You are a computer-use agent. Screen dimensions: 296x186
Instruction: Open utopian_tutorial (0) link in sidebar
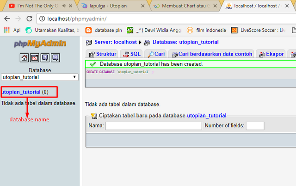tap(25, 92)
